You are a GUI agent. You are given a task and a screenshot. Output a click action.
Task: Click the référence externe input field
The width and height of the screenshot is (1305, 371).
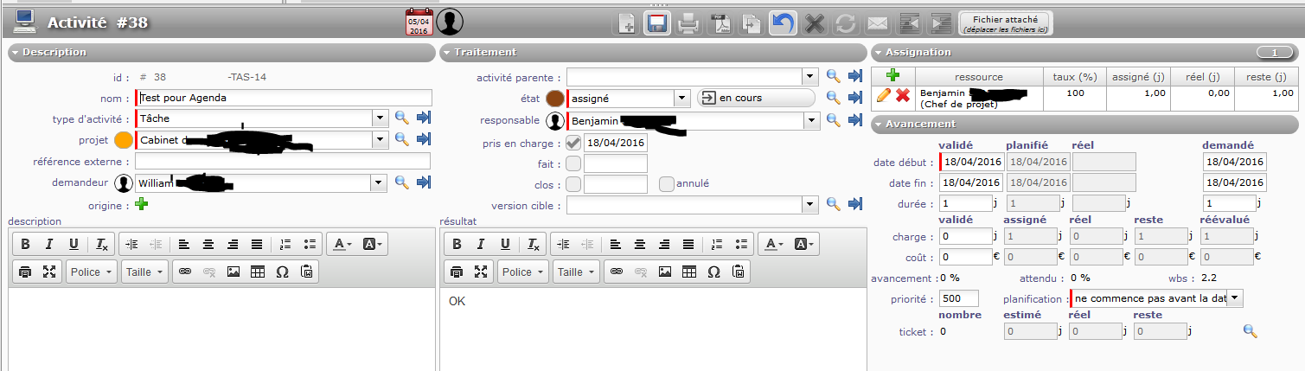283,161
